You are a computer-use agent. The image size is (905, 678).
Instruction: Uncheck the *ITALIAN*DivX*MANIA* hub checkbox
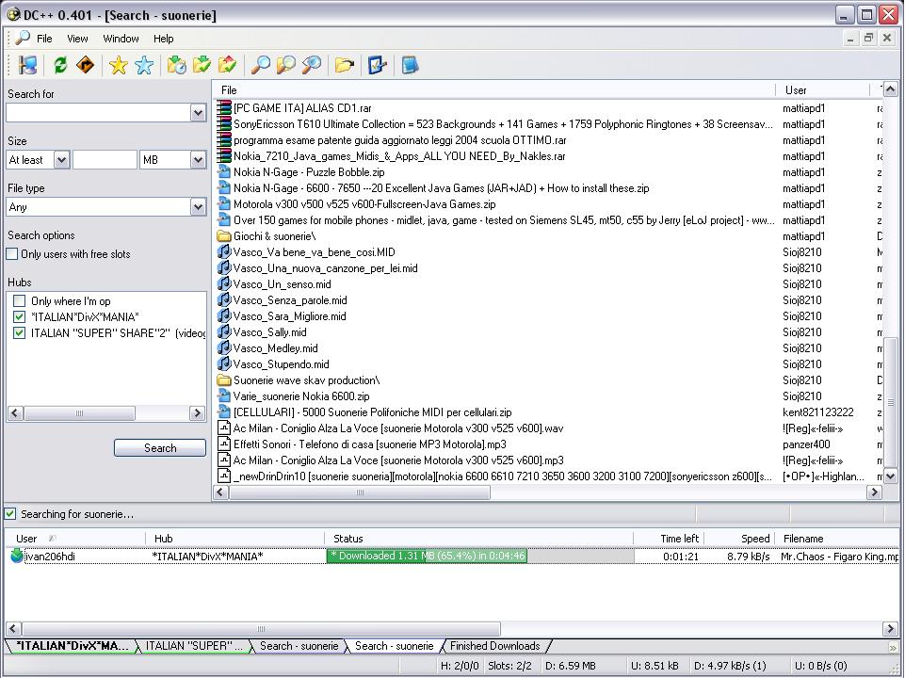pyautogui.click(x=19, y=317)
